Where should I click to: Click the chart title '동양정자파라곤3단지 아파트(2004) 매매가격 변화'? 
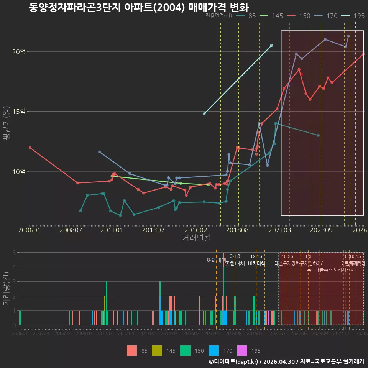[x=139, y=7]
